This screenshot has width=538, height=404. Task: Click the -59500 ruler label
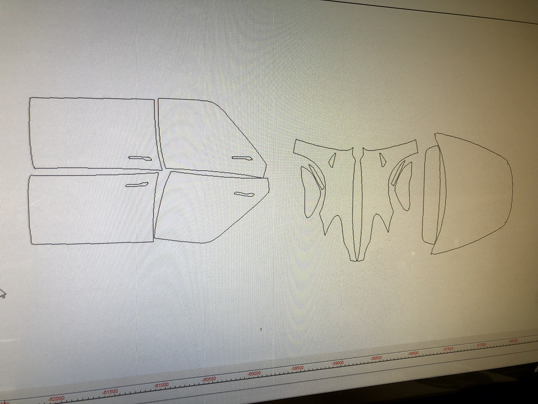coord(297,368)
